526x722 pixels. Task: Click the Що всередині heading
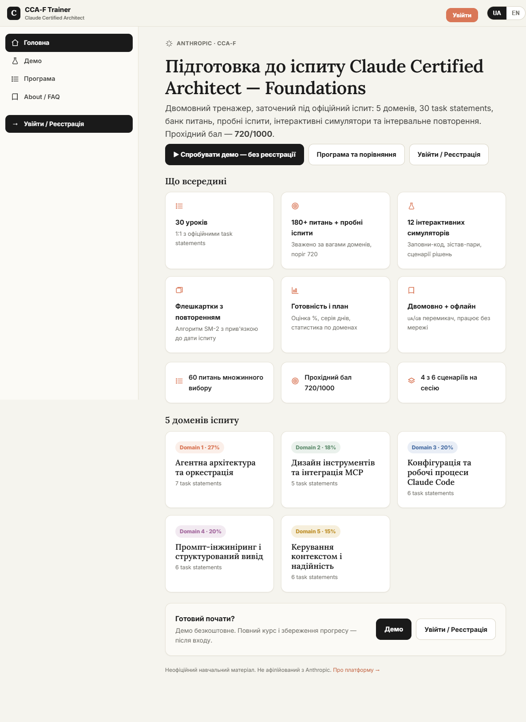pos(196,181)
